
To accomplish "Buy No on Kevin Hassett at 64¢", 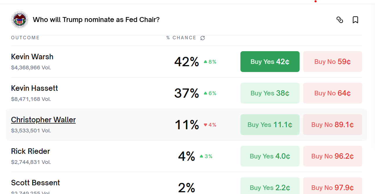I will tap(332, 93).
